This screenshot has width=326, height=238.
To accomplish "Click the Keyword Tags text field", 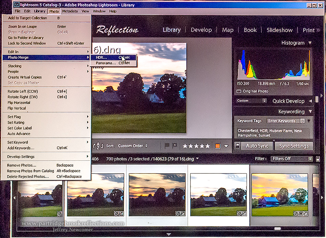I will point(273,133).
